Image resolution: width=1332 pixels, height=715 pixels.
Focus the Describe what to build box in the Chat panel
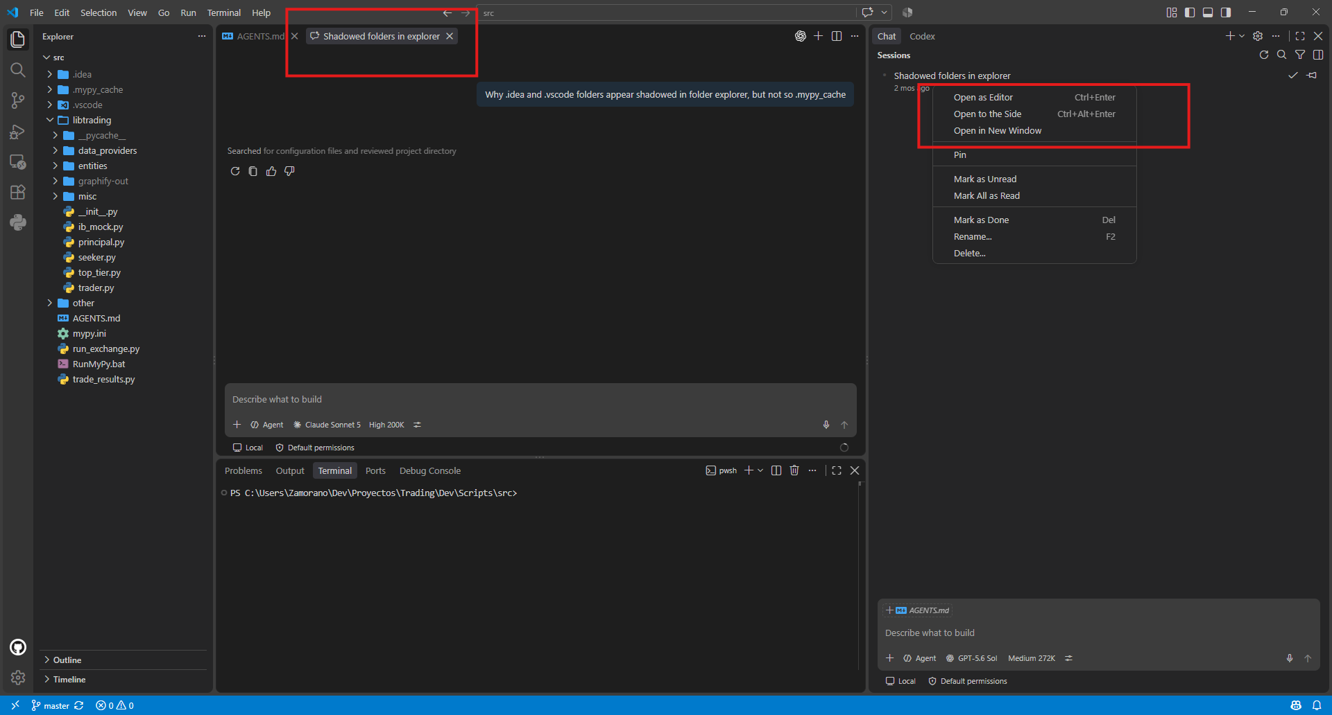coord(1098,633)
